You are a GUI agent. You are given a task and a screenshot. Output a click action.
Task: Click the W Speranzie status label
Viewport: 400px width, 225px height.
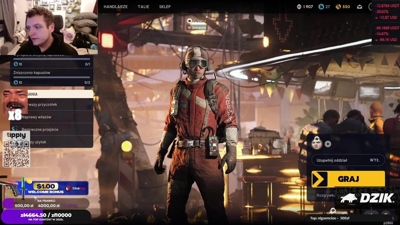(197, 27)
